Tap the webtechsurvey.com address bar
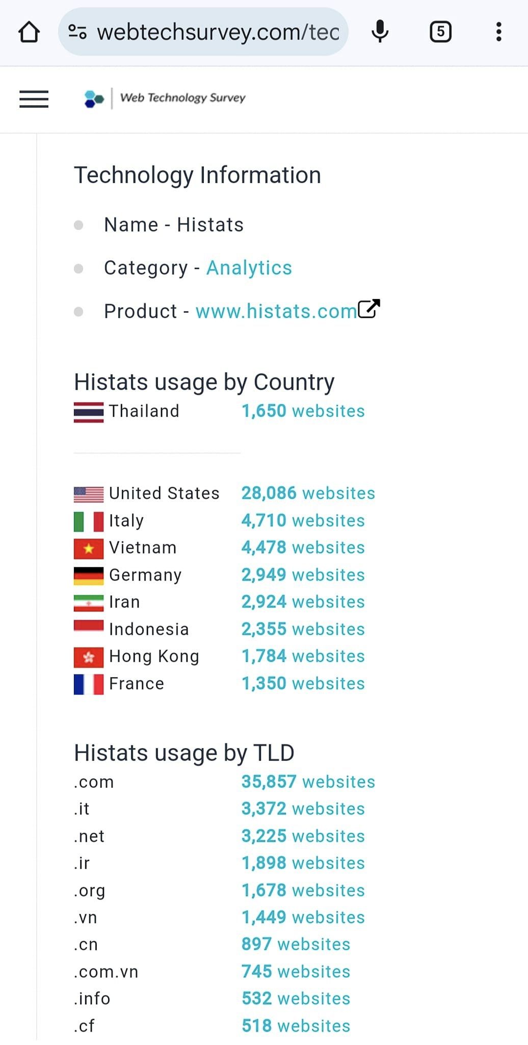This screenshot has height=1045, width=528. (218, 32)
